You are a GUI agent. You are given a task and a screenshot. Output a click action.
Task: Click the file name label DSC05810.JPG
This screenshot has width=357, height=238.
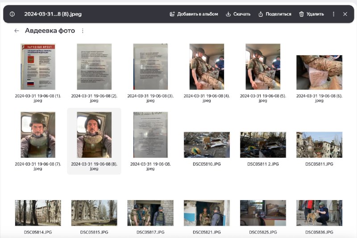pos(207,164)
